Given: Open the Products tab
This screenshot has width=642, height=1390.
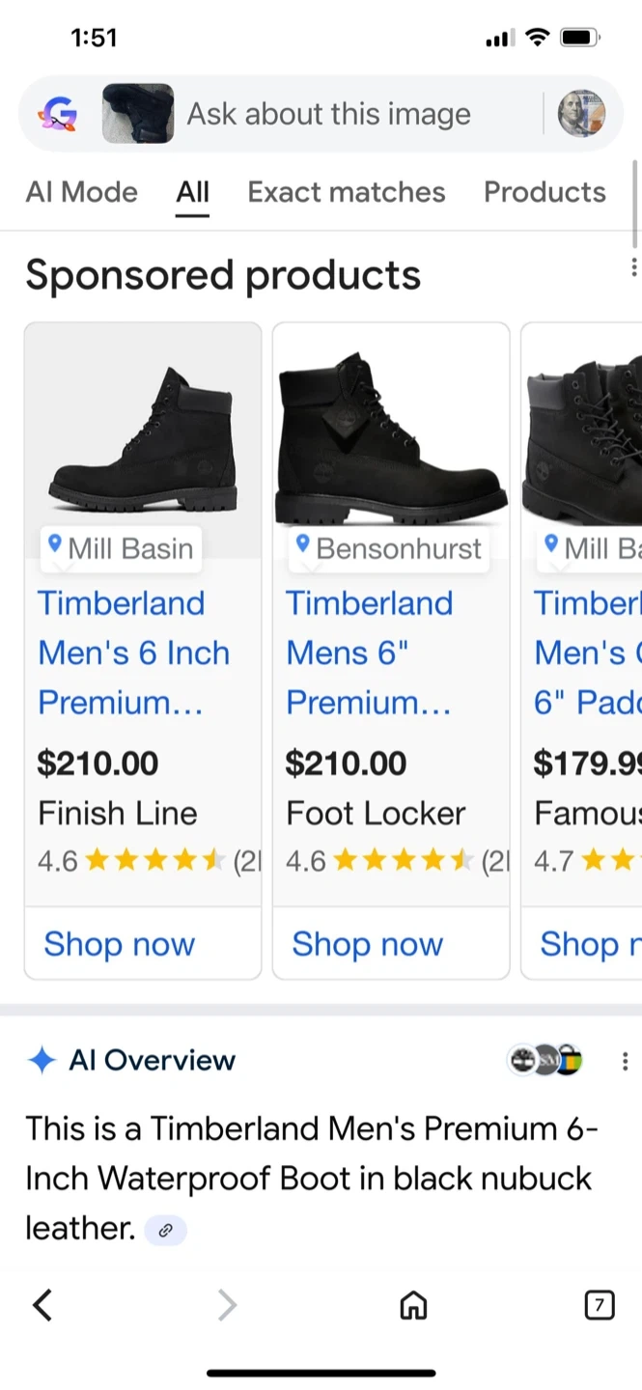Looking at the screenshot, I should click(544, 192).
